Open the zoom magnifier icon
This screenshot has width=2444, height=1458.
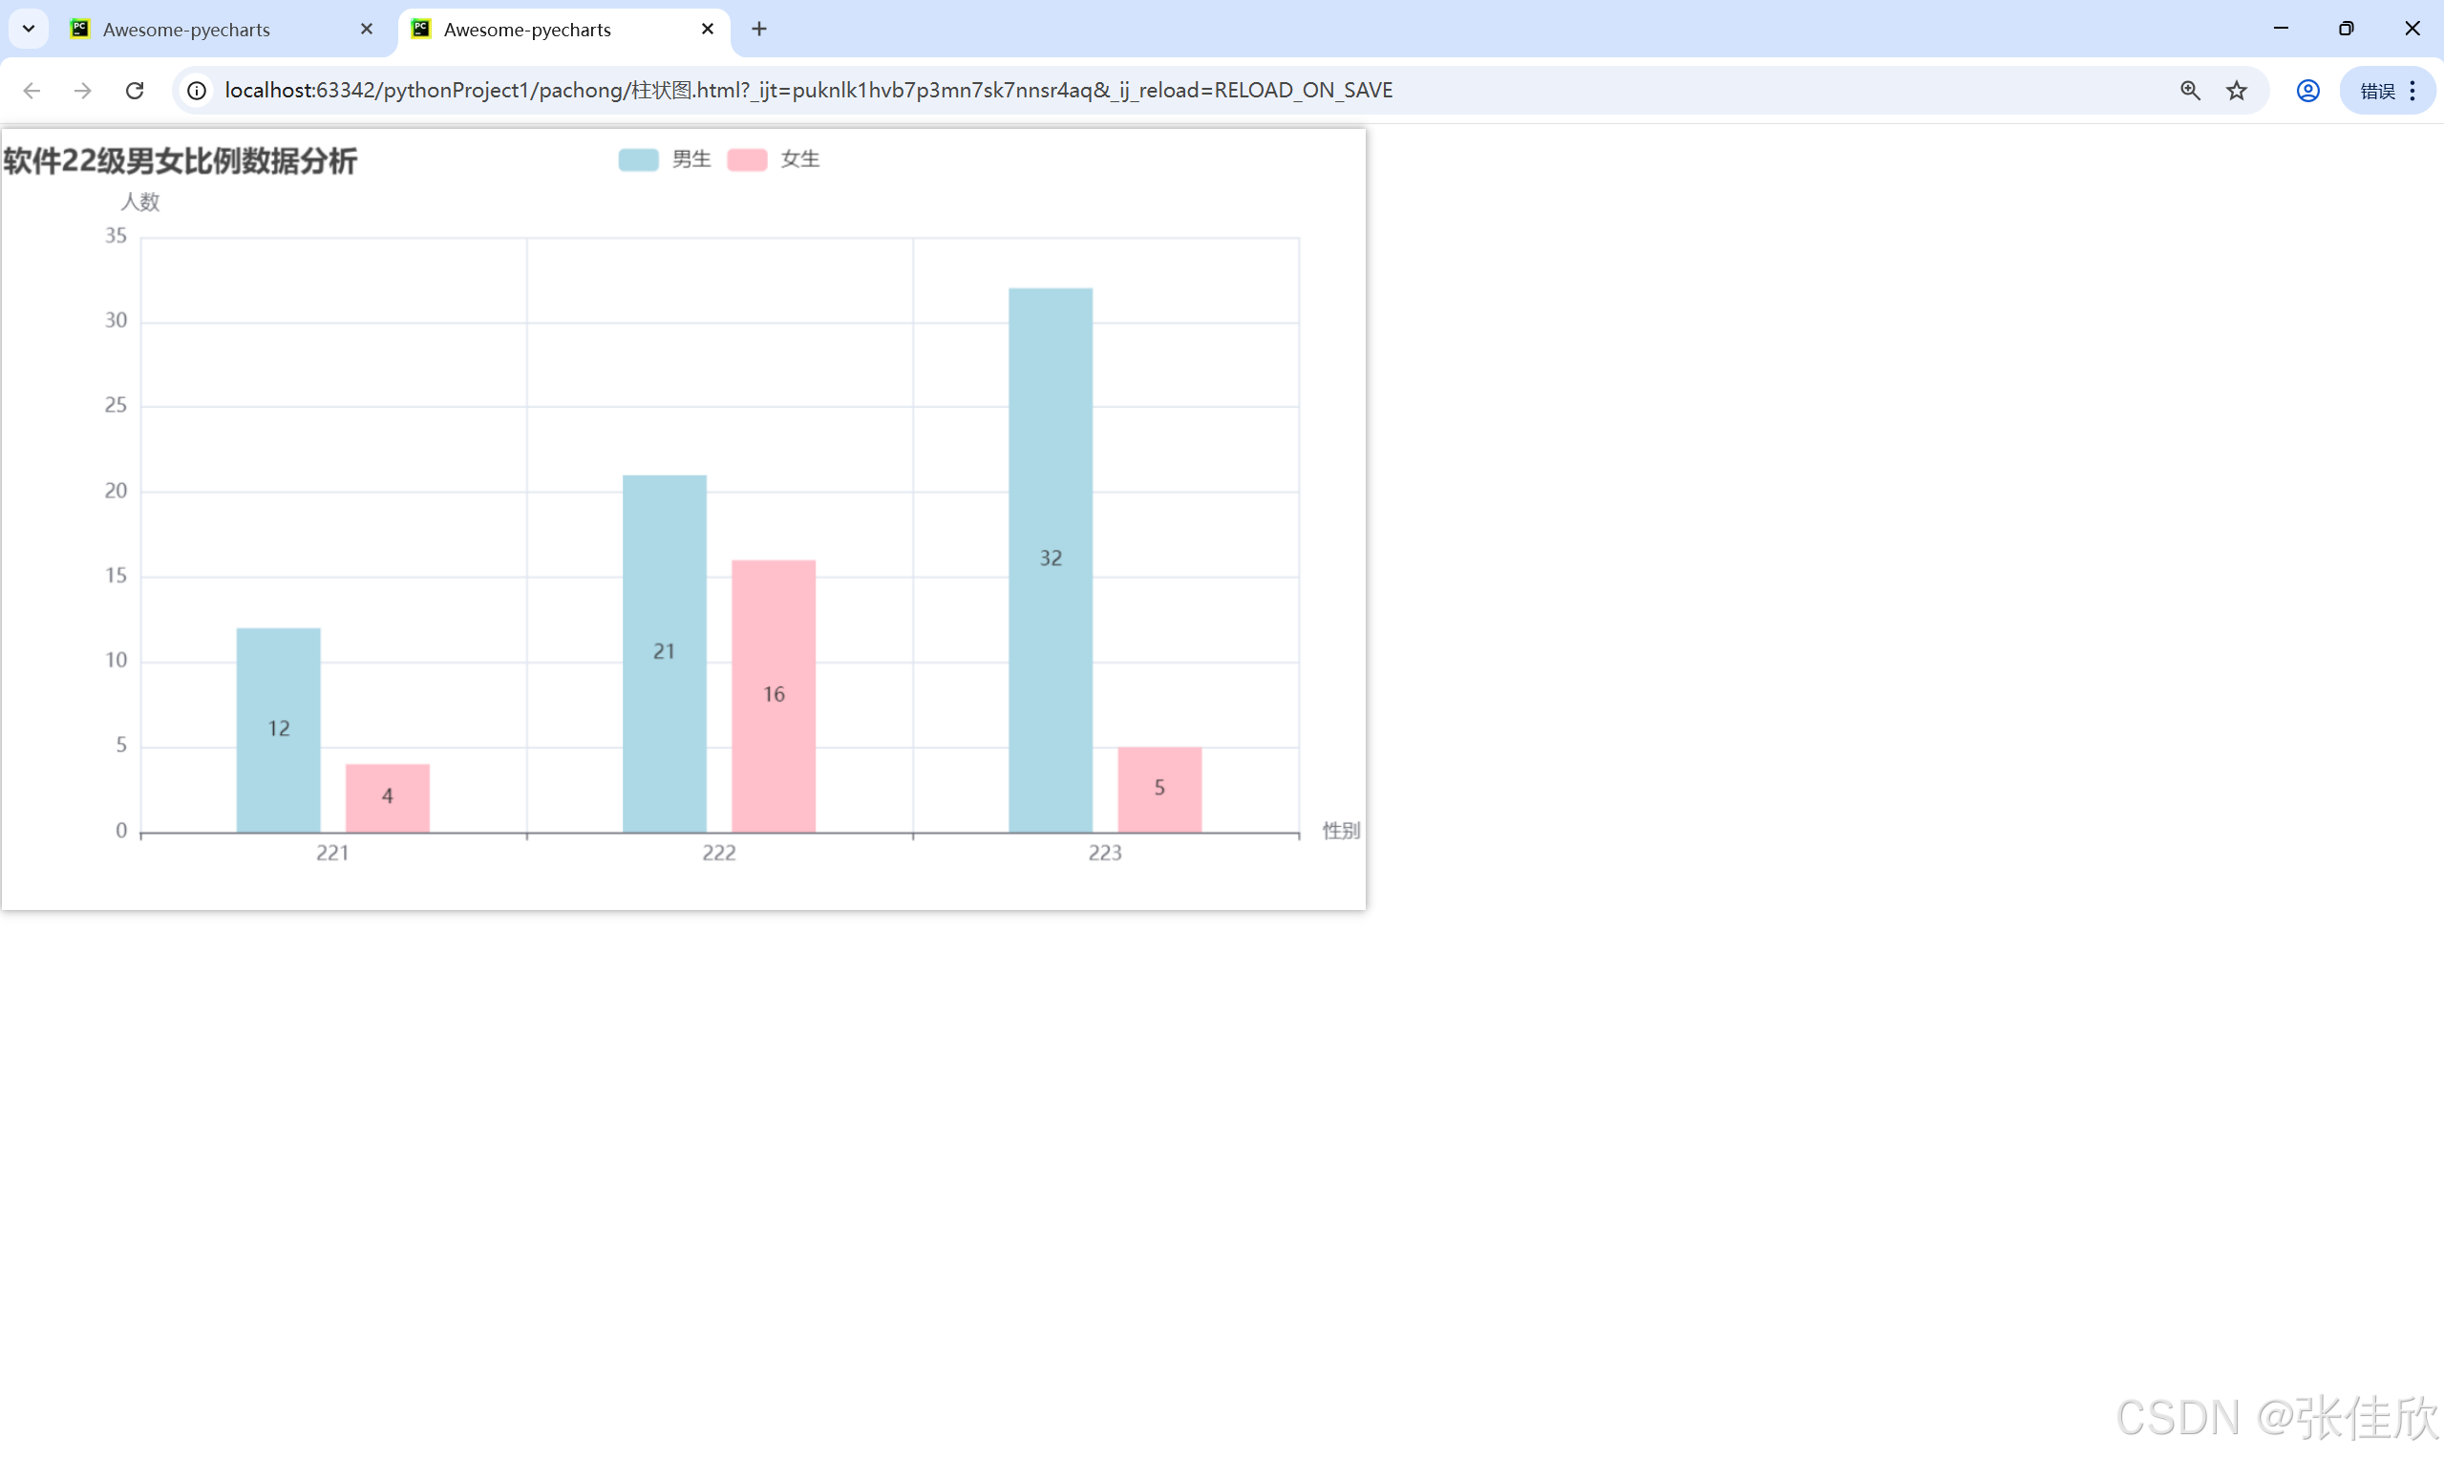(2190, 91)
